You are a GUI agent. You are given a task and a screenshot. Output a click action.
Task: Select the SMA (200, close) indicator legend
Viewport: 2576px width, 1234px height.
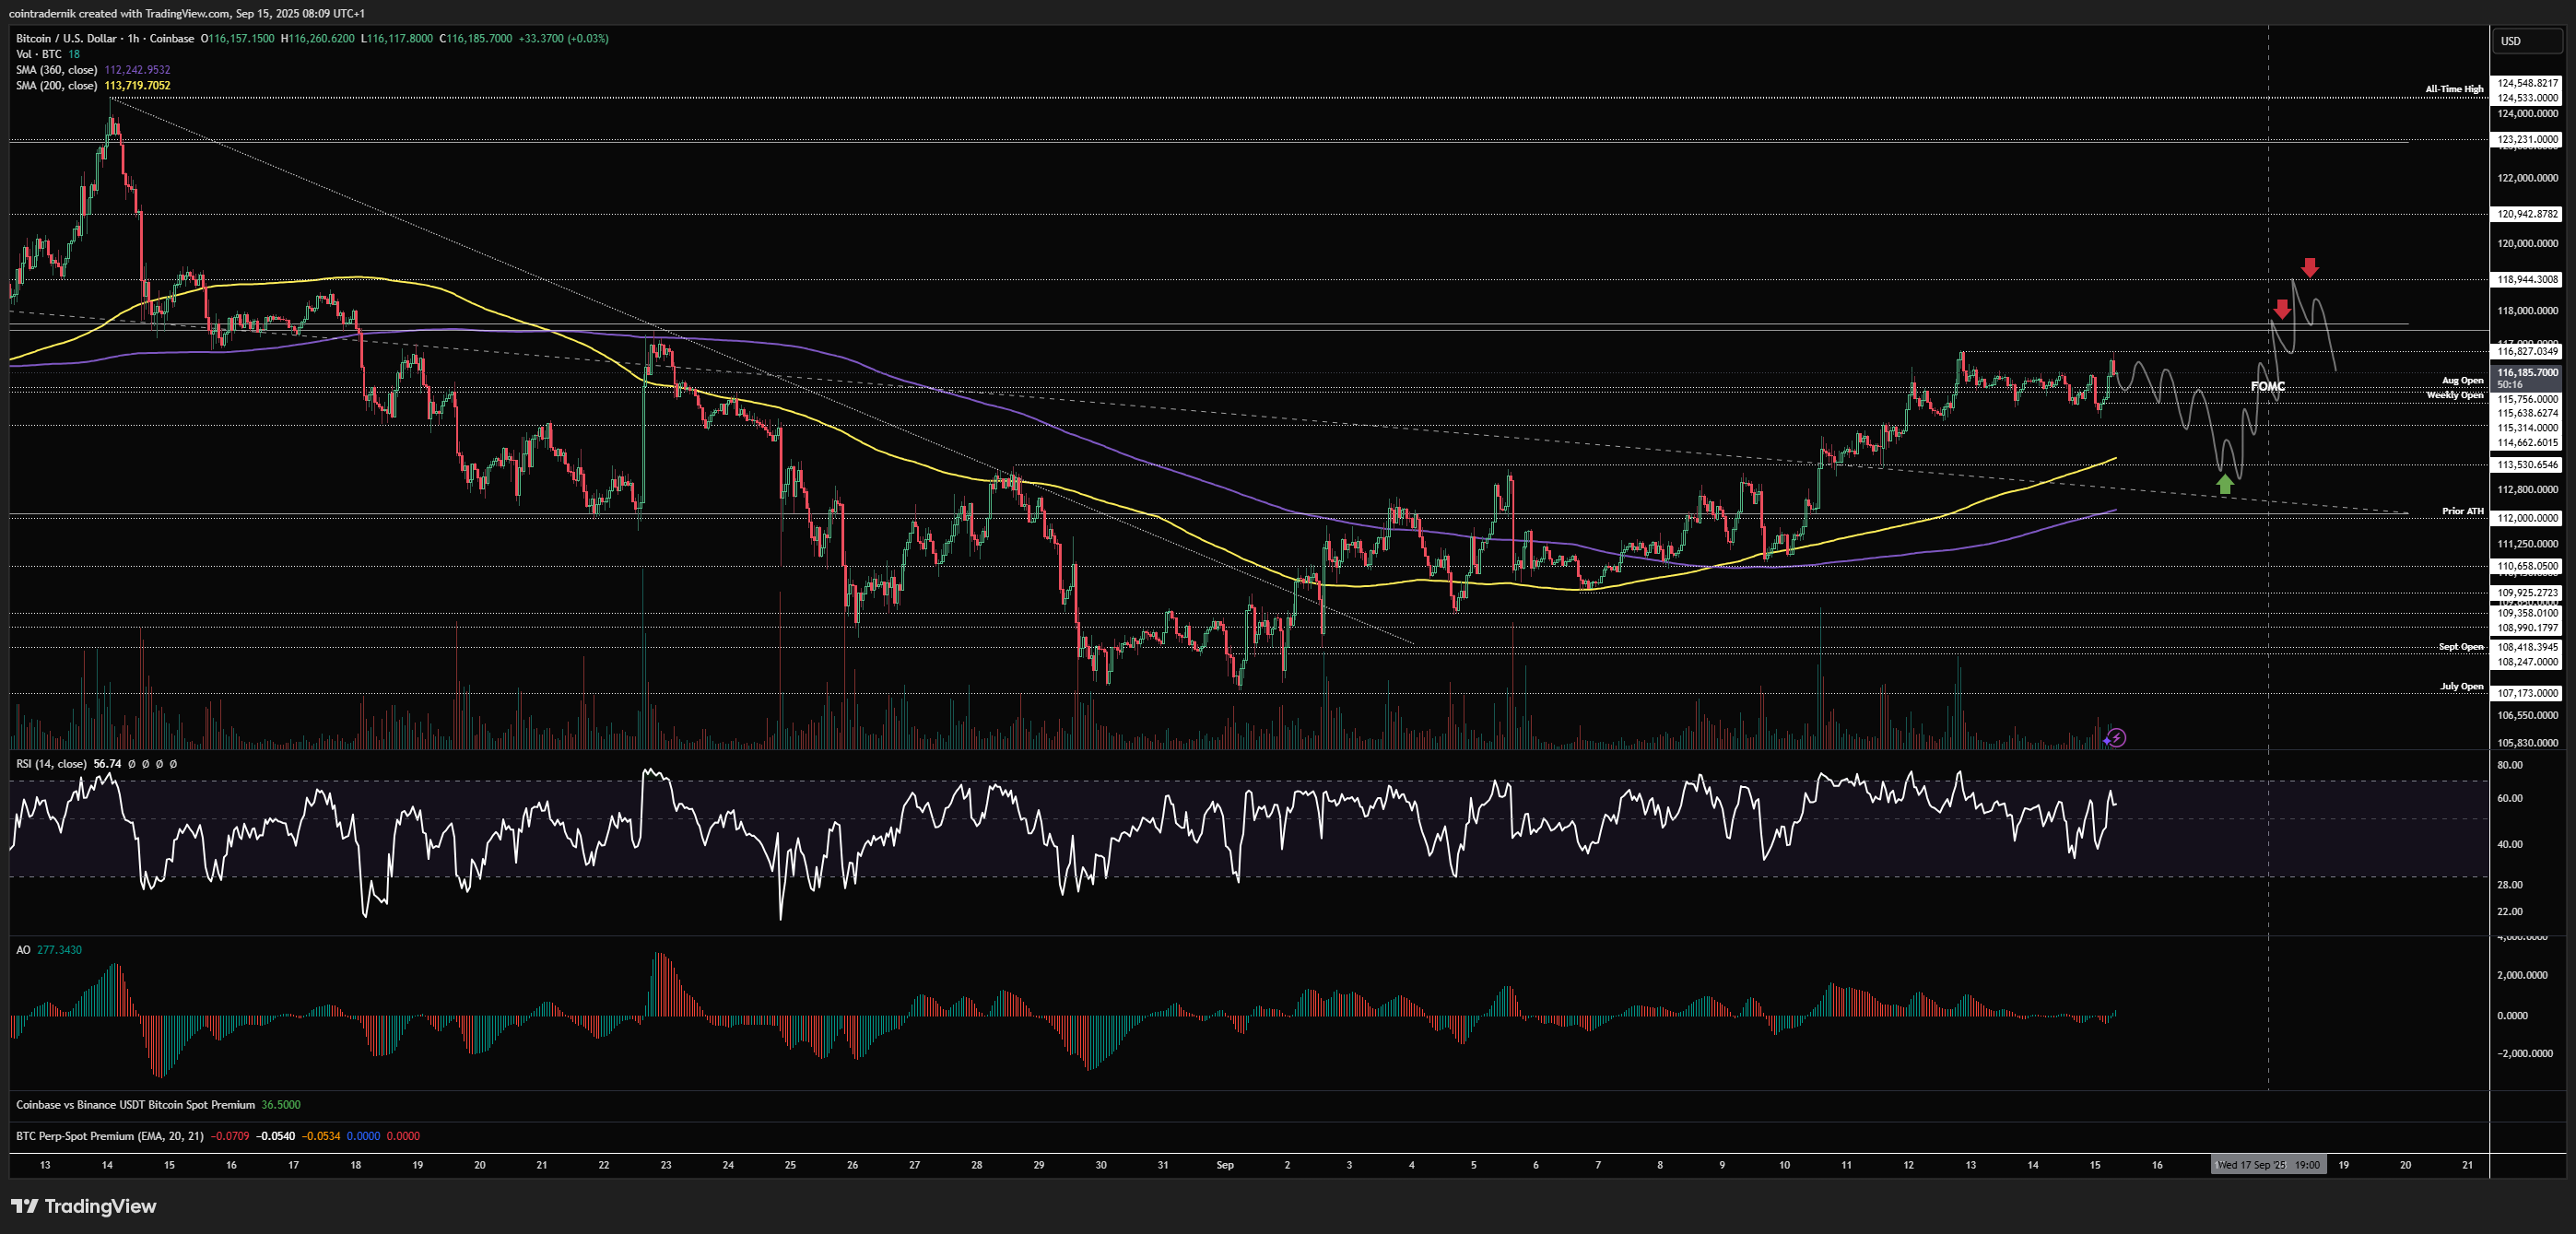(57, 86)
